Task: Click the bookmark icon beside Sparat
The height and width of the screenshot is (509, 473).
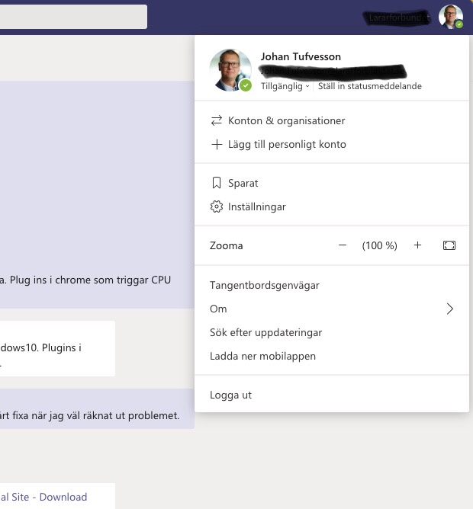Action: (217, 183)
